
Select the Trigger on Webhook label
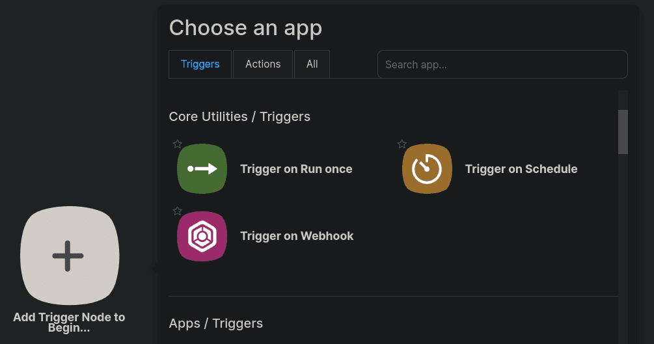(297, 236)
